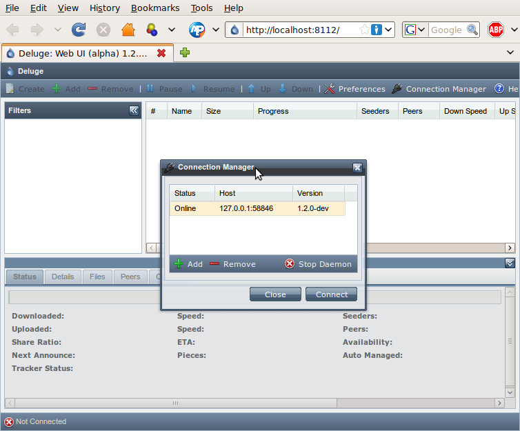Close the Connection Manager dialog with X

pos(357,168)
